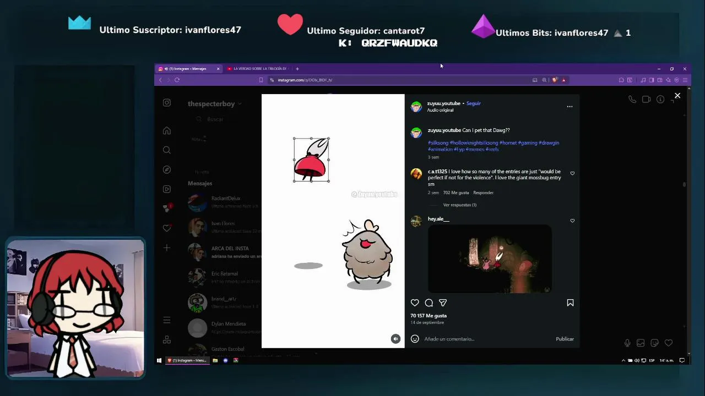This screenshot has height=396, width=705.
Task: Open the hamburger 'More' menu in the sidebar
Action: pos(167,320)
